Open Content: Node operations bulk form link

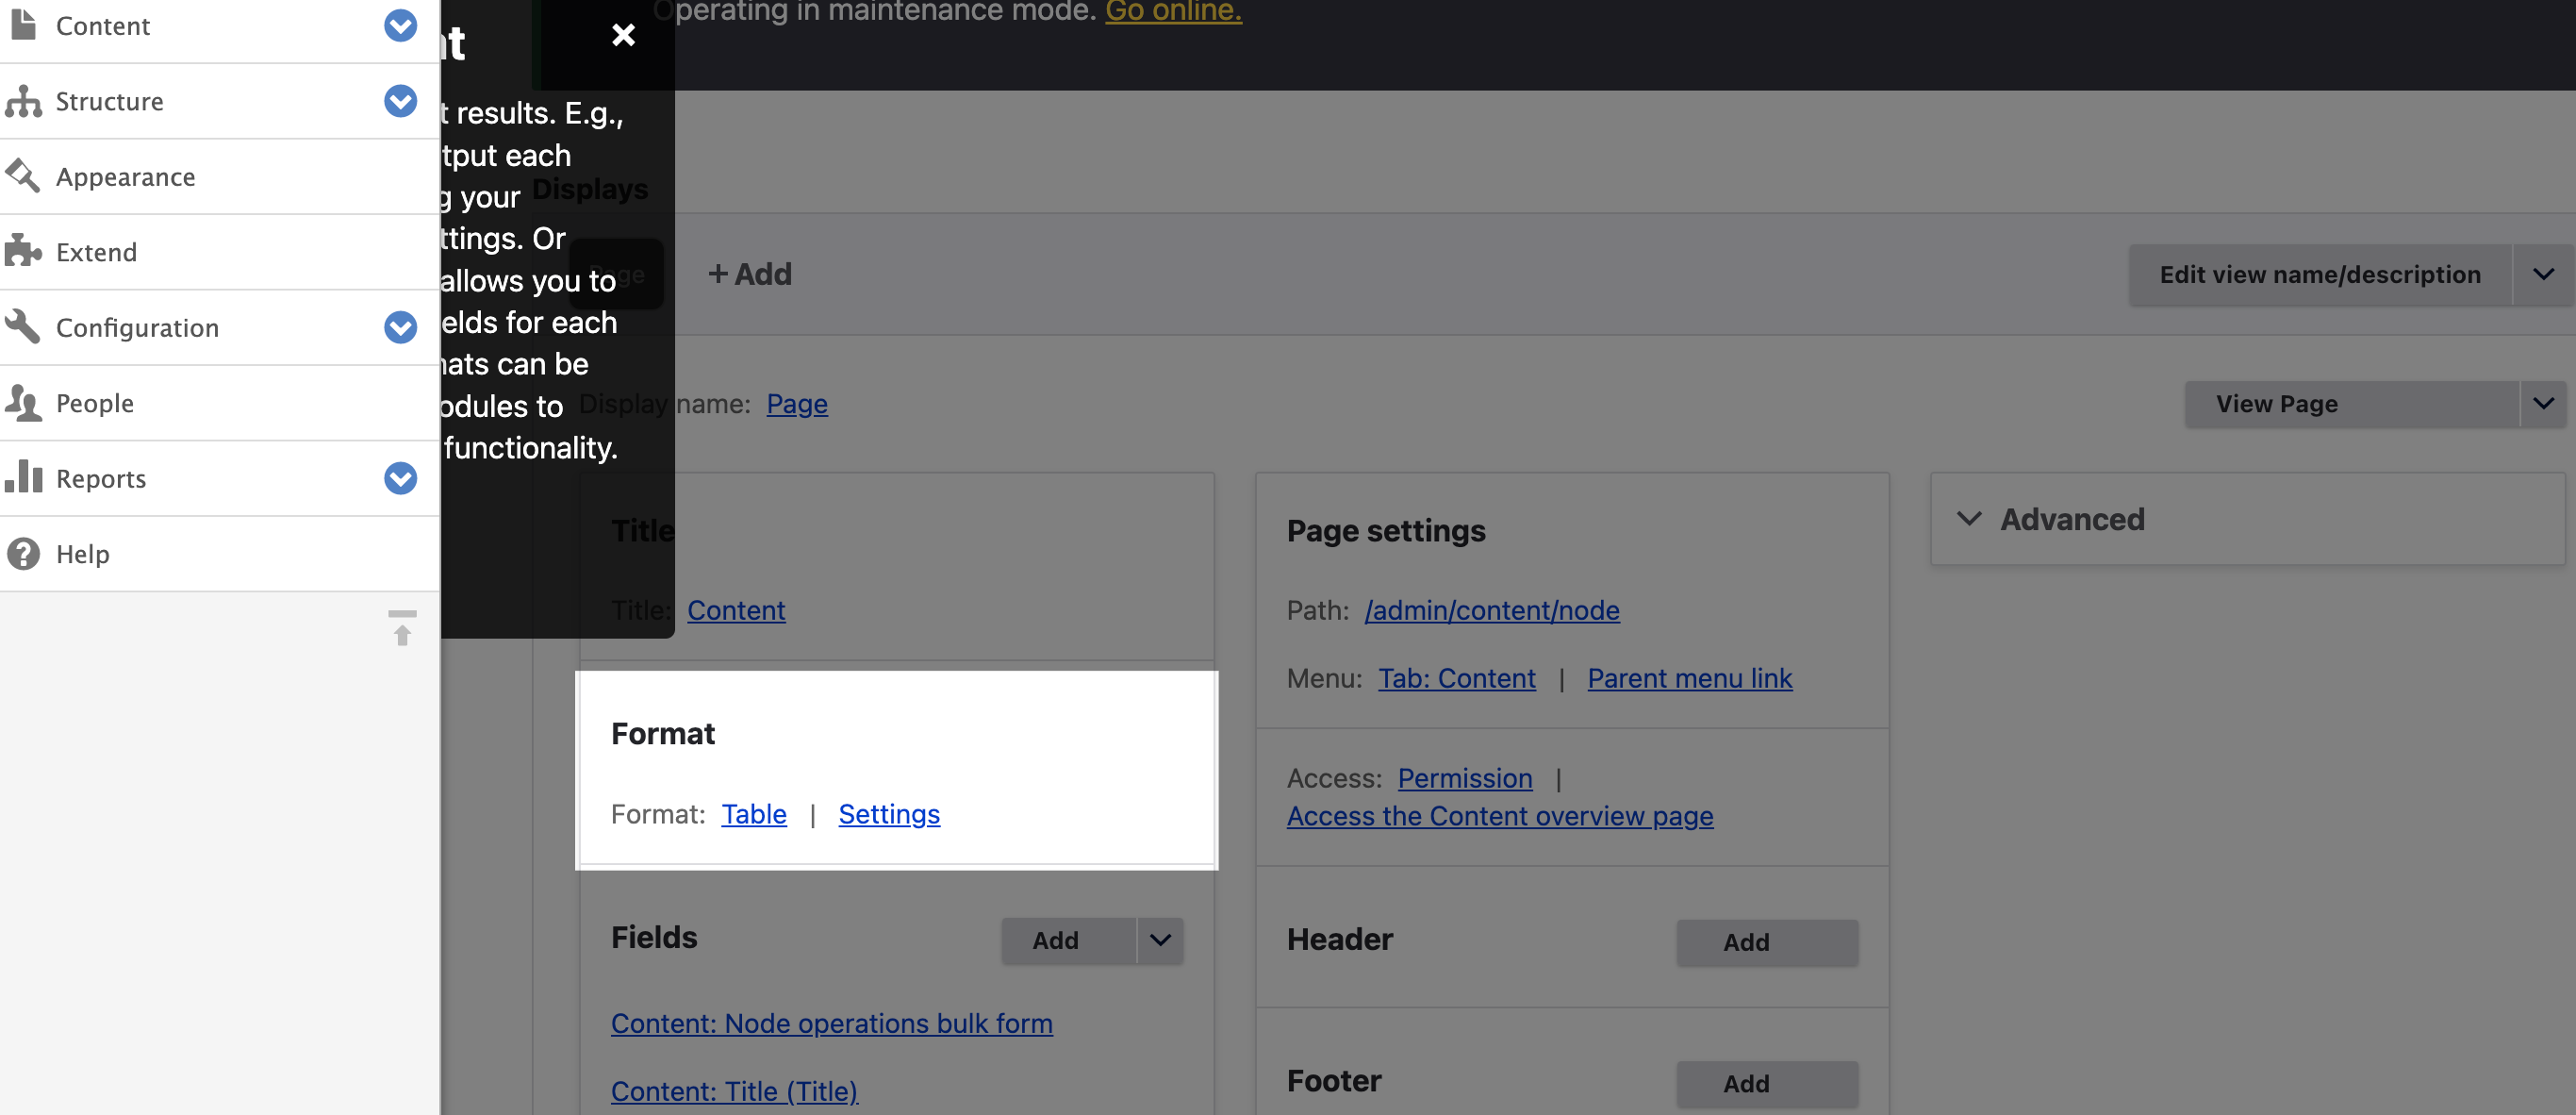(x=832, y=1023)
